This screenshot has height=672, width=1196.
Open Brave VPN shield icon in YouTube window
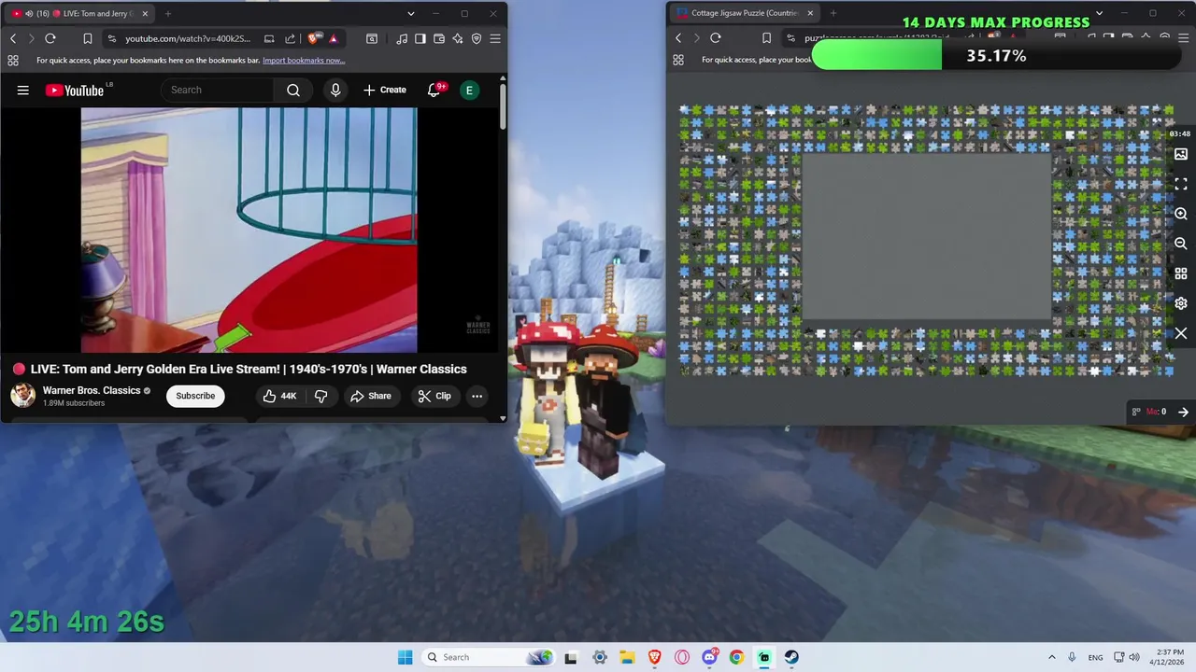click(477, 38)
